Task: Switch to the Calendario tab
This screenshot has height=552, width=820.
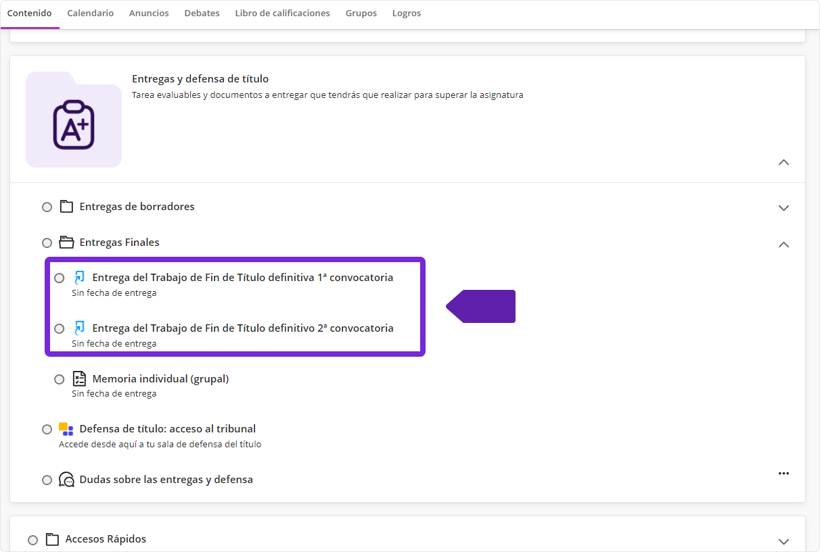Action: point(91,14)
